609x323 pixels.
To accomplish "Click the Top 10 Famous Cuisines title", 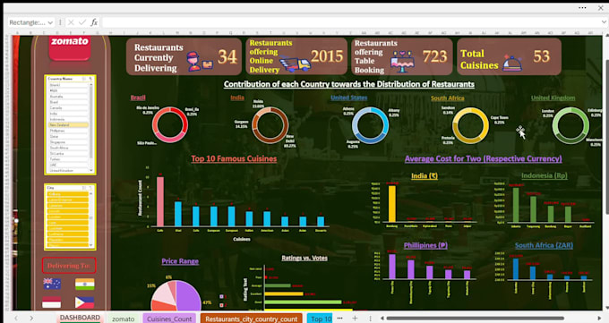I will tap(234, 158).
